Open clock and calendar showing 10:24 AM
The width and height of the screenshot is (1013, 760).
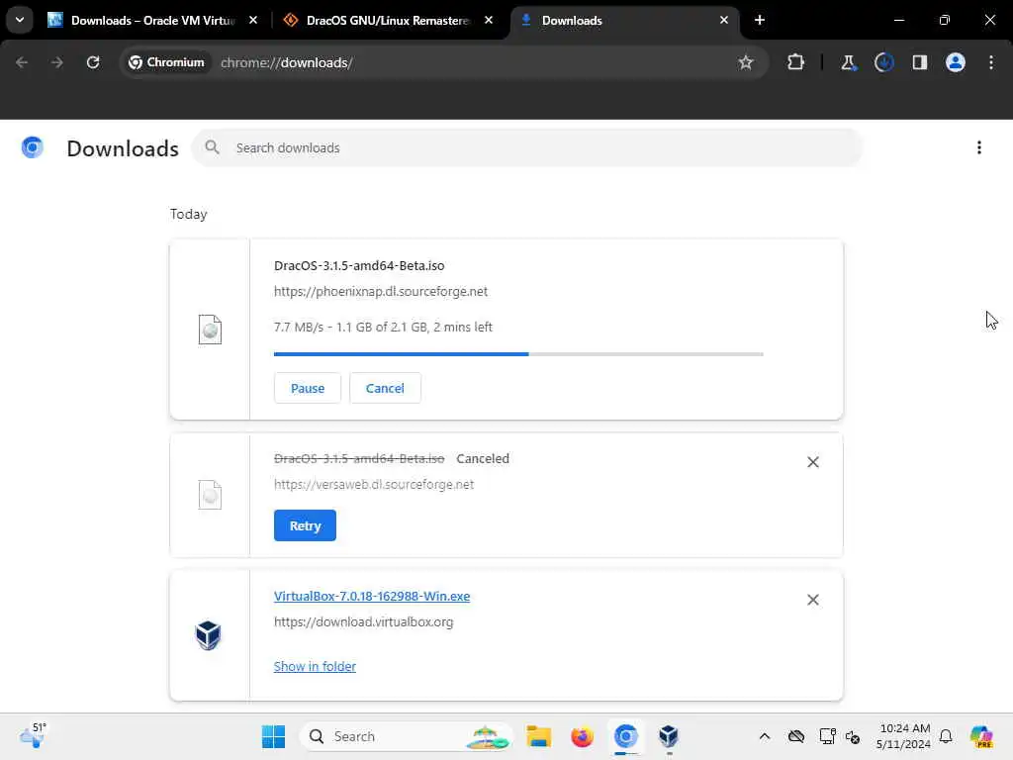(x=904, y=736)
